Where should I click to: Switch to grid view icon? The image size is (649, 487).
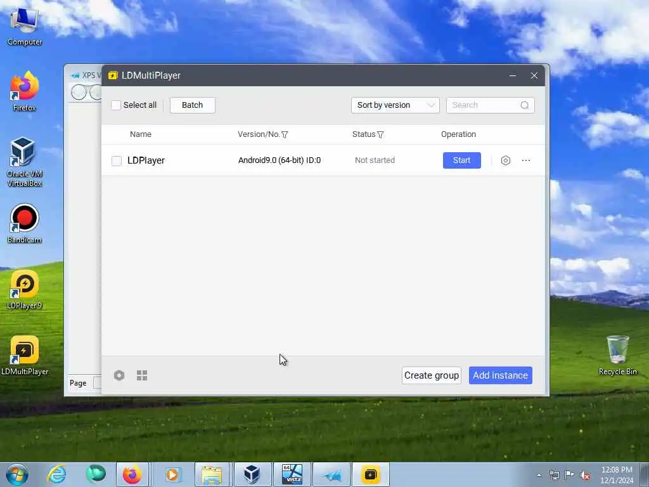tap(142, 375)
